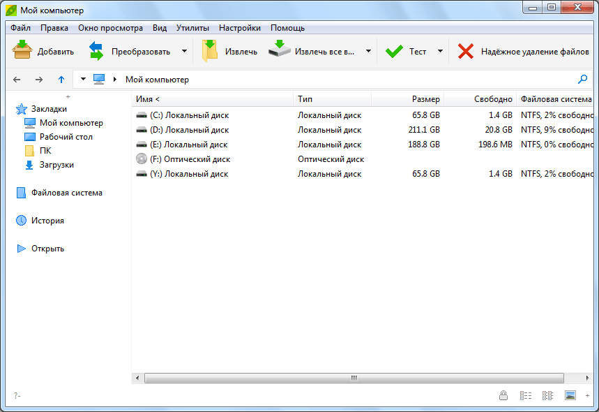This screenshot has height=412, width=599.
Task: Click the Преобразовать (Convert) toolbar icon
Action: 96,51
